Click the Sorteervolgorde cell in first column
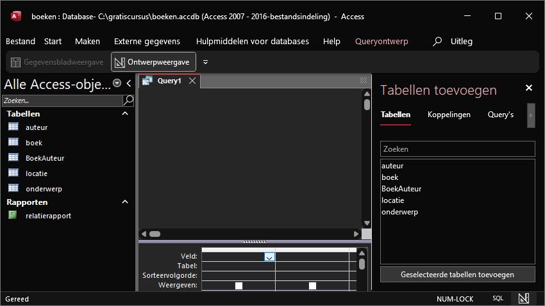Screen dimensions: 545x306 [x=239, y=276]
